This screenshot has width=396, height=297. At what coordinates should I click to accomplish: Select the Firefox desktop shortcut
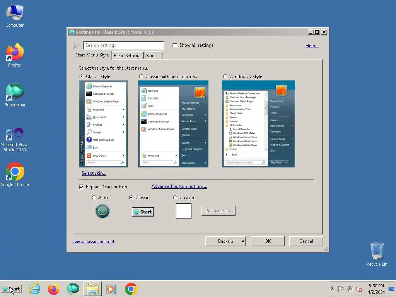click(15, 55)
